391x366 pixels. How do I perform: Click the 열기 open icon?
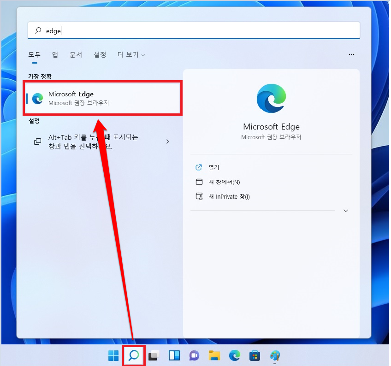tap(199, 167)
